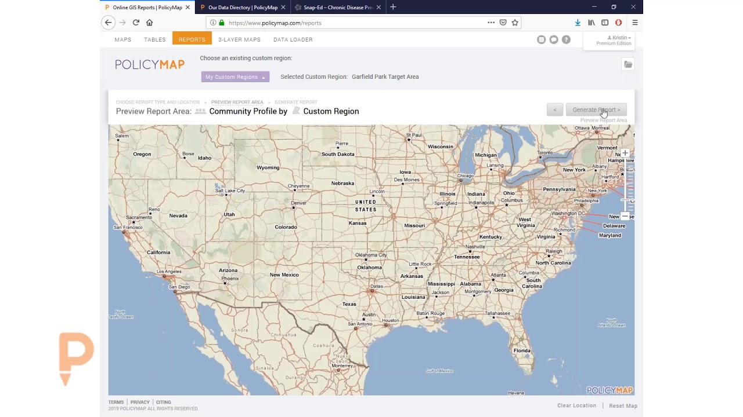
Task: Open the Maps menu item
Action: 123,39
